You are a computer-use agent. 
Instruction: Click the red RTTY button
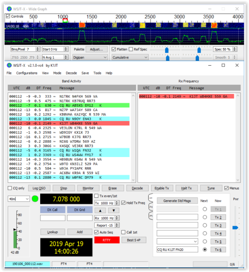[x=107, y=240]
